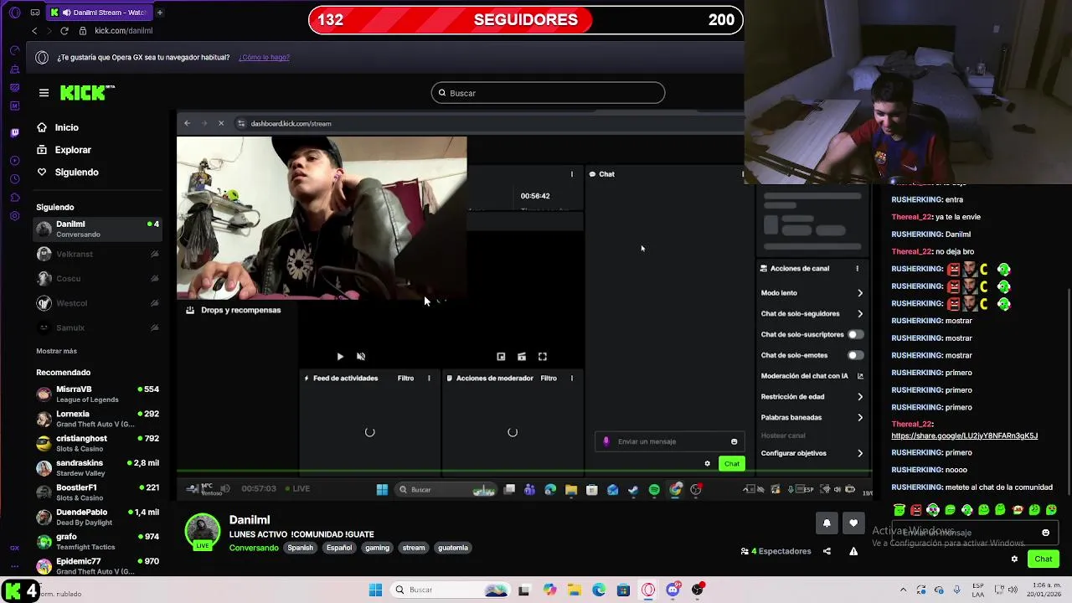
Task: Click the Kick search field Buscar
Action: [549, 93]
